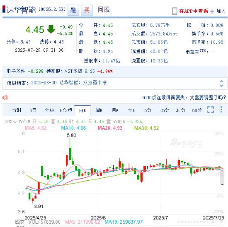Switch to the 30分 tab
This screenshot has width=228, height=227.
tap(180, 110)
